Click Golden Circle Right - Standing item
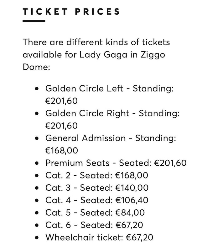The image size is (212, 250). (112, 119)
